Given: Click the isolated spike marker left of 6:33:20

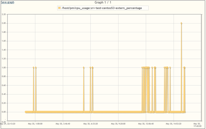Looking at the screenshot, I should point(84,68).
